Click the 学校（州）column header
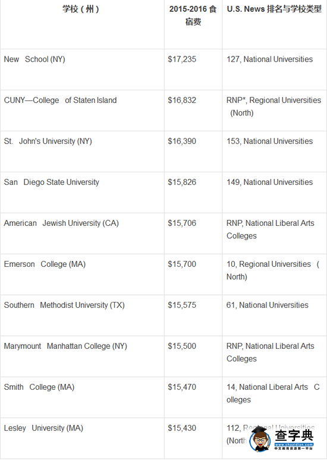 pos(81,9)
